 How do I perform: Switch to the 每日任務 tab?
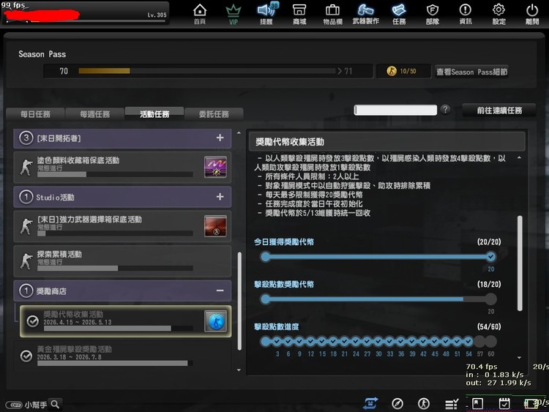pyautogui.click(x=35, y=114)
